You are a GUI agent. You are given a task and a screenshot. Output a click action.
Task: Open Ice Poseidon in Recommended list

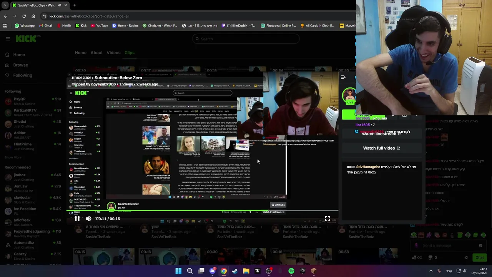(33, 211)
